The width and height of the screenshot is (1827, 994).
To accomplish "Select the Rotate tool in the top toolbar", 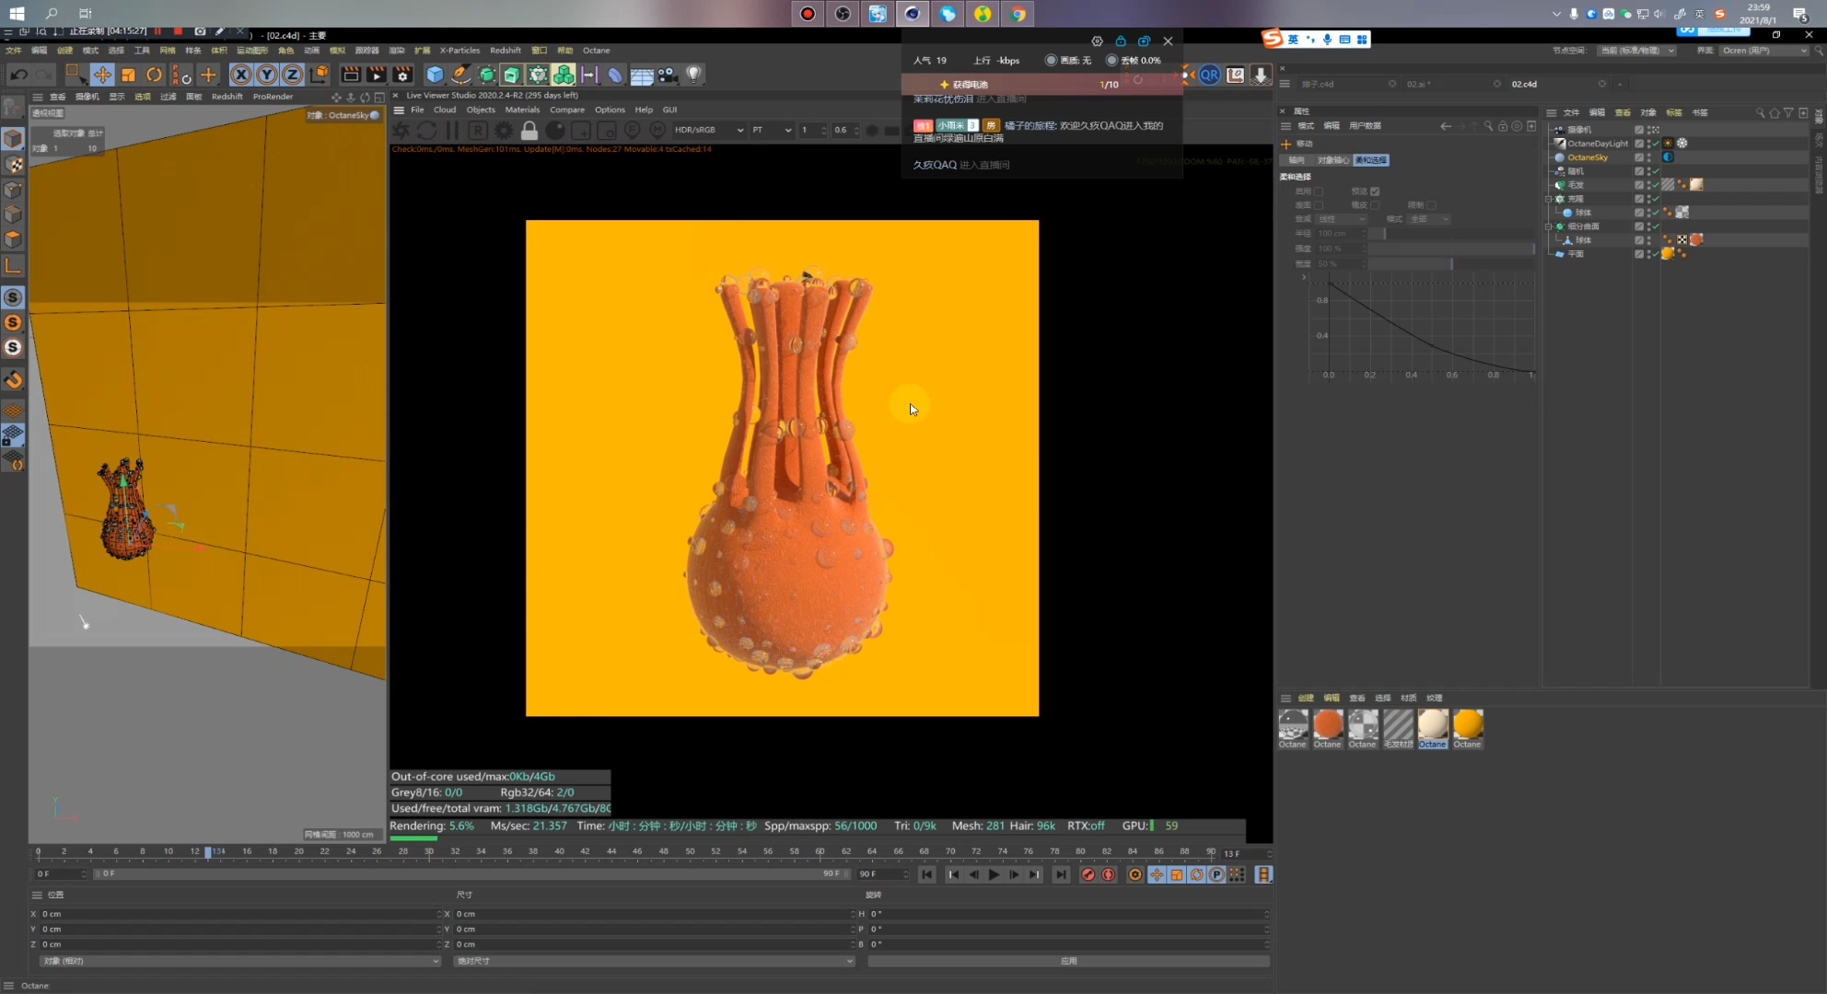I will coord(154,75).
